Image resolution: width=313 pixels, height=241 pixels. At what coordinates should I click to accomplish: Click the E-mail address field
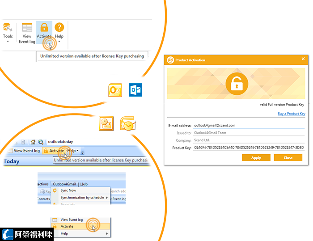pyautogui.click(x=249, y=125)
